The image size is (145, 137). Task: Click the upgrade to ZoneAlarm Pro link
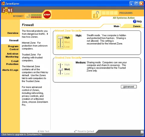[x=22, y=135]
